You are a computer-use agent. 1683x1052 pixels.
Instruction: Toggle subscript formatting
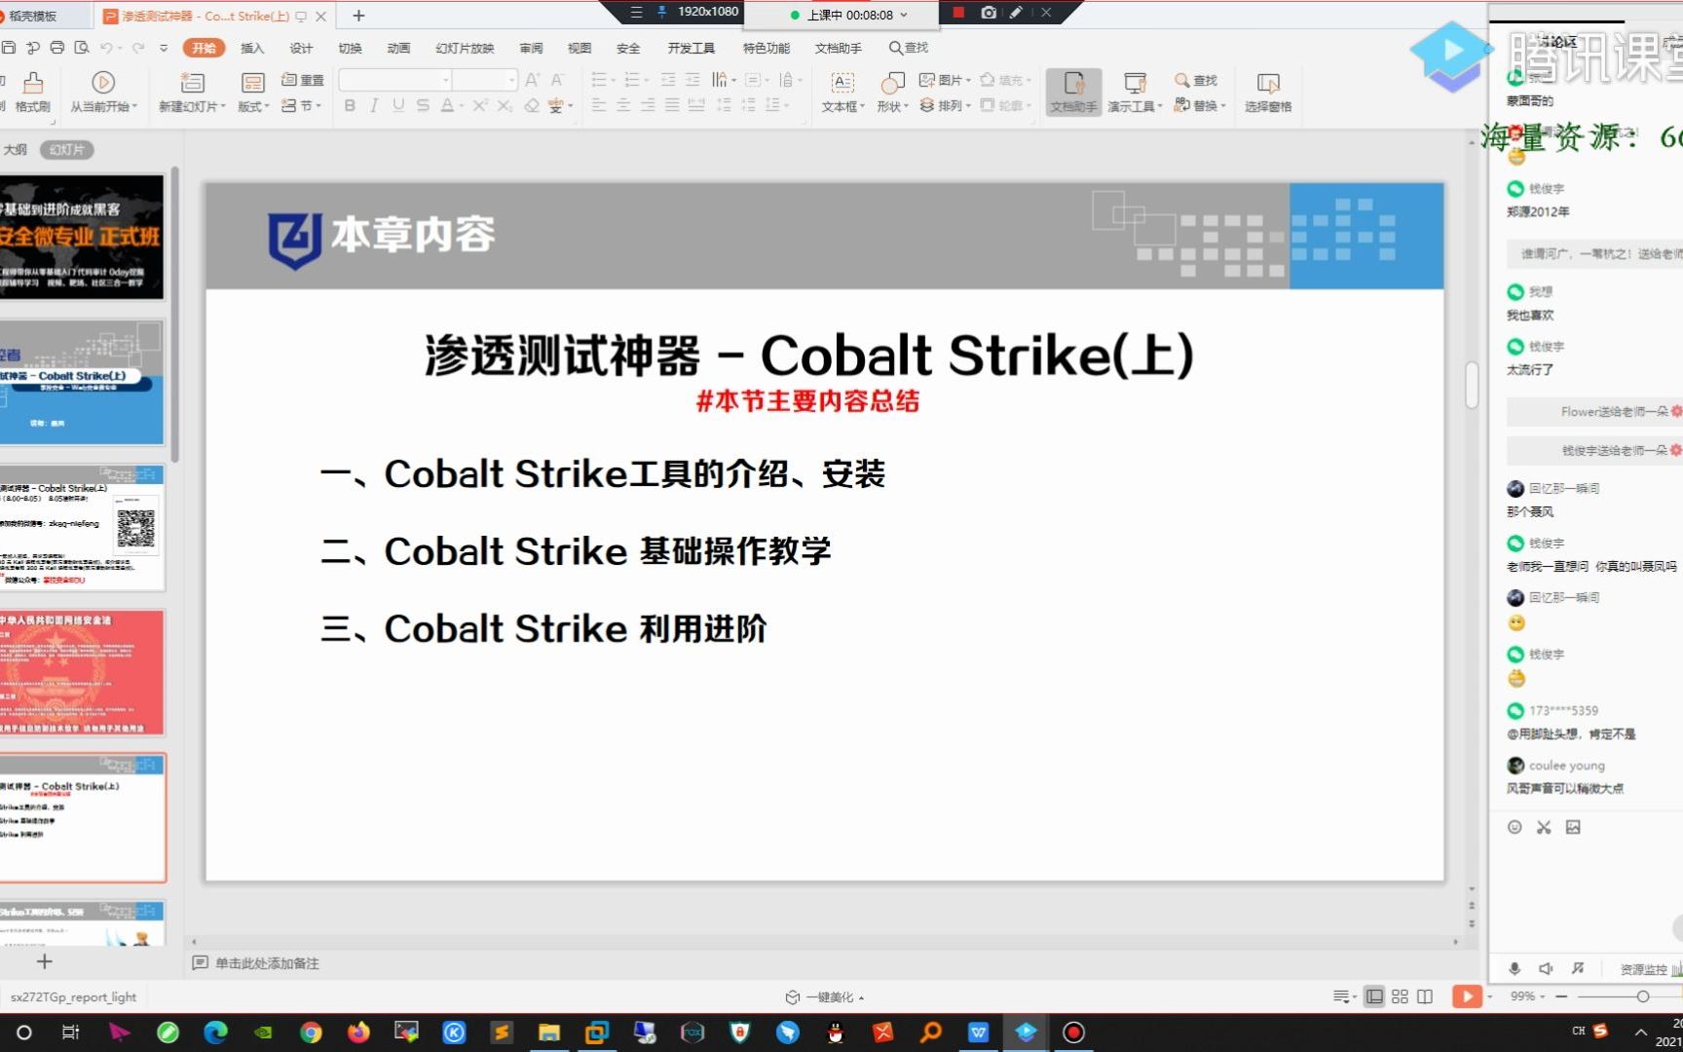(505, 105)
